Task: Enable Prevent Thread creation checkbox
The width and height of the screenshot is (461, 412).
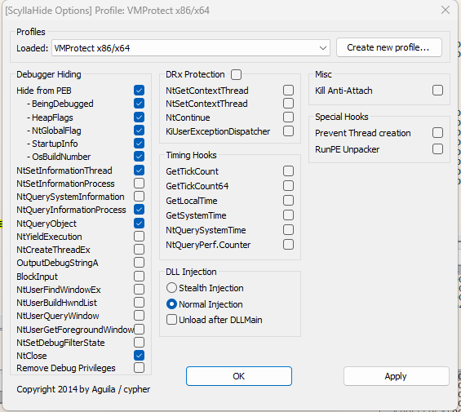Action: coord(438,133)
